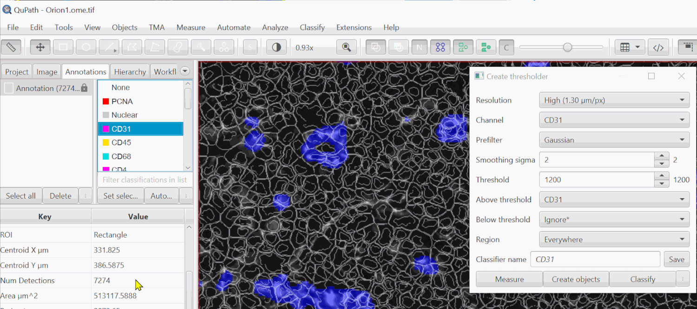697x309 pixels.
Task: Toggle selection mode S button
Action: click(250, 47)
